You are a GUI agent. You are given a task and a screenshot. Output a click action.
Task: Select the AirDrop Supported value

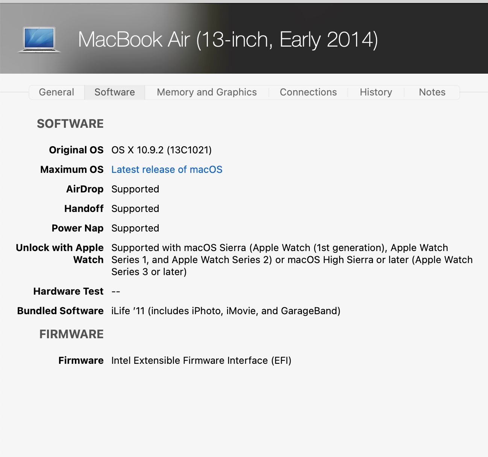click(135, 189)
